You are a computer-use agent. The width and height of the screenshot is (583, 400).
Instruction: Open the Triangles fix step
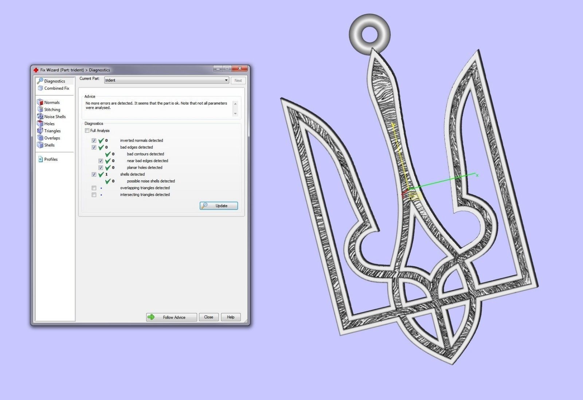click(x=49, y=131)
